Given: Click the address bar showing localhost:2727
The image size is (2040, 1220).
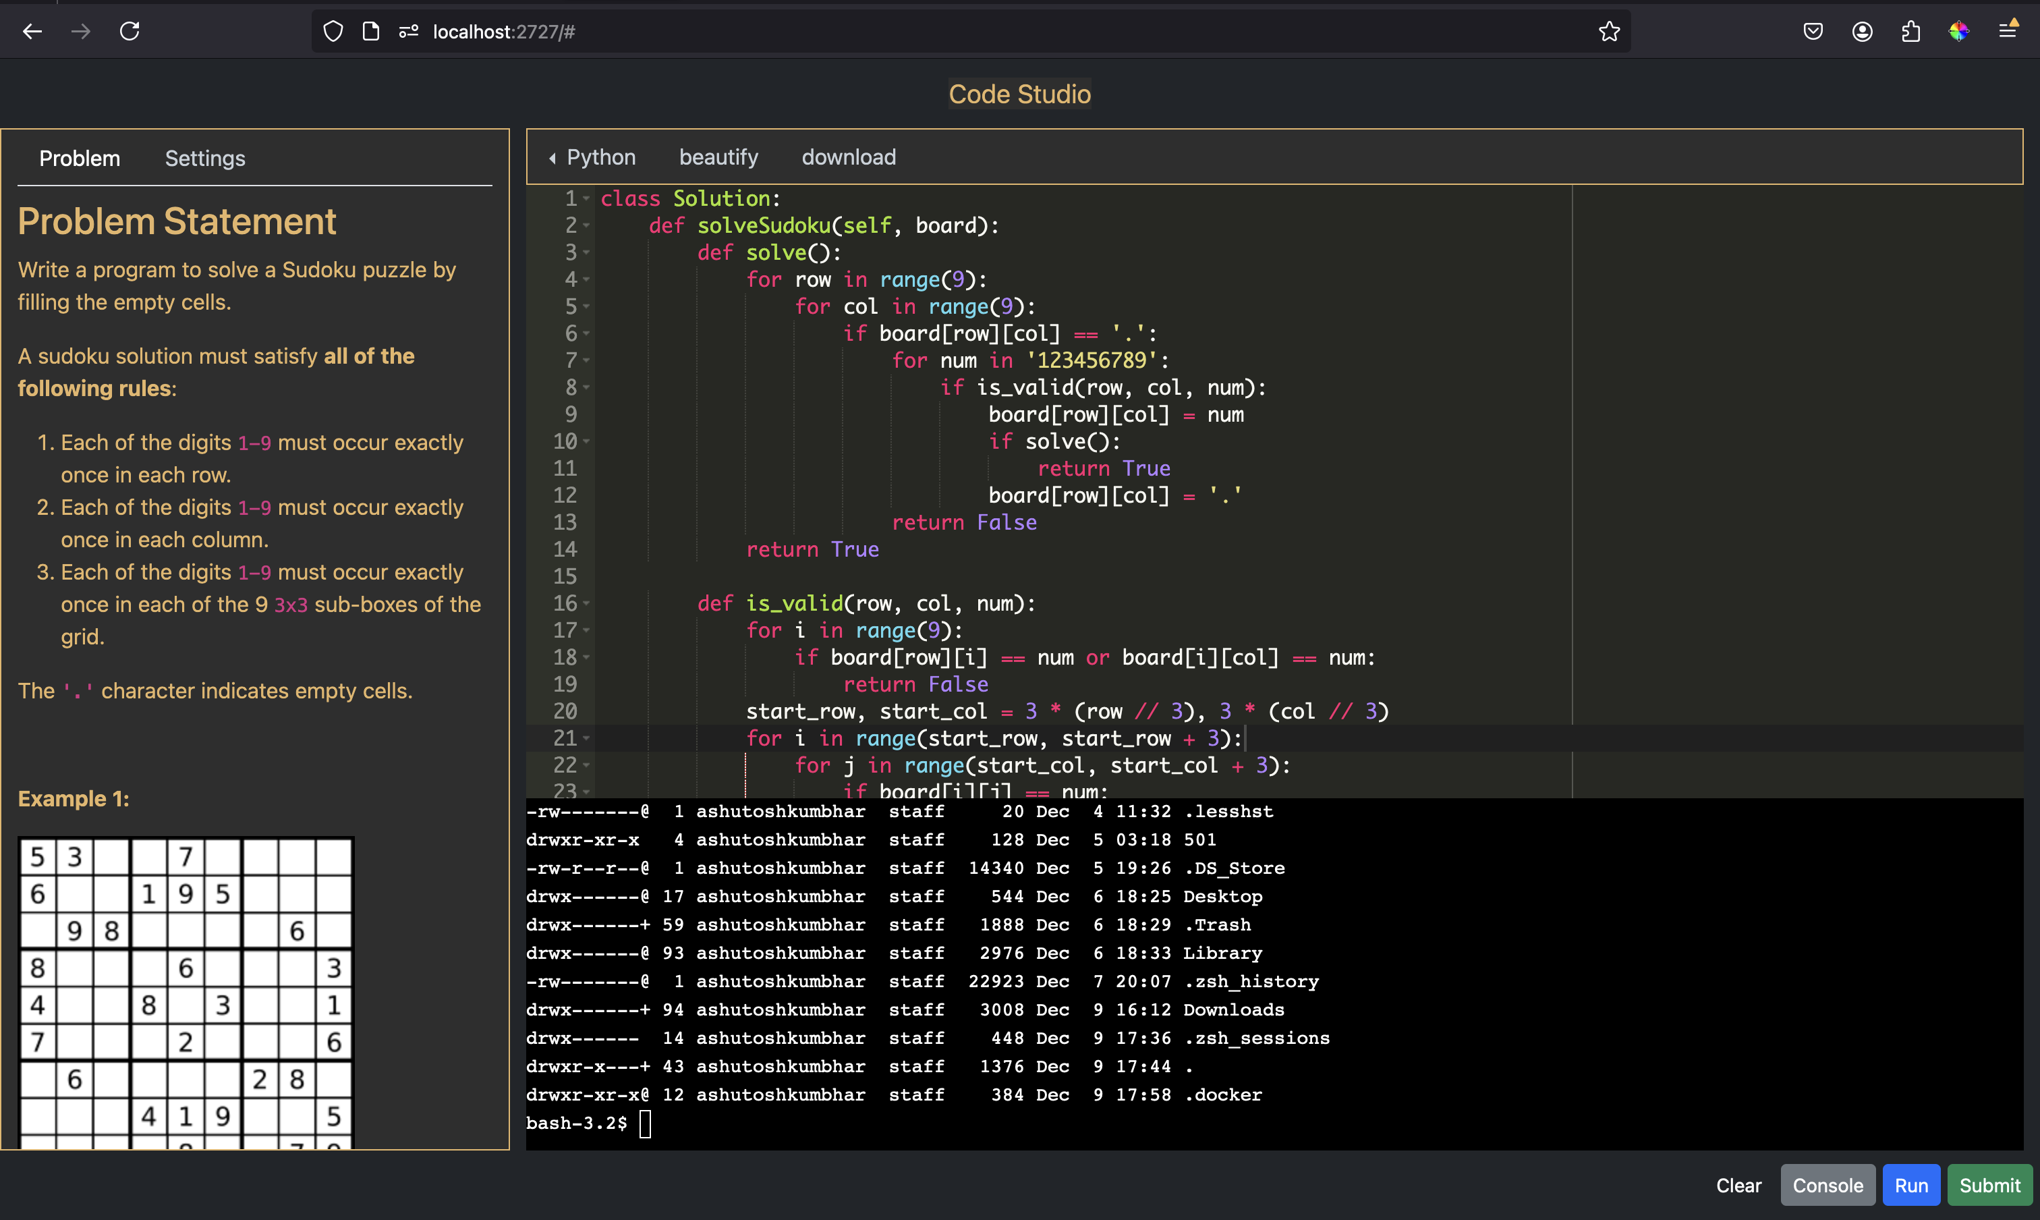Looking at the screenshot, I should pyautogui.click(x=970, y=31).
